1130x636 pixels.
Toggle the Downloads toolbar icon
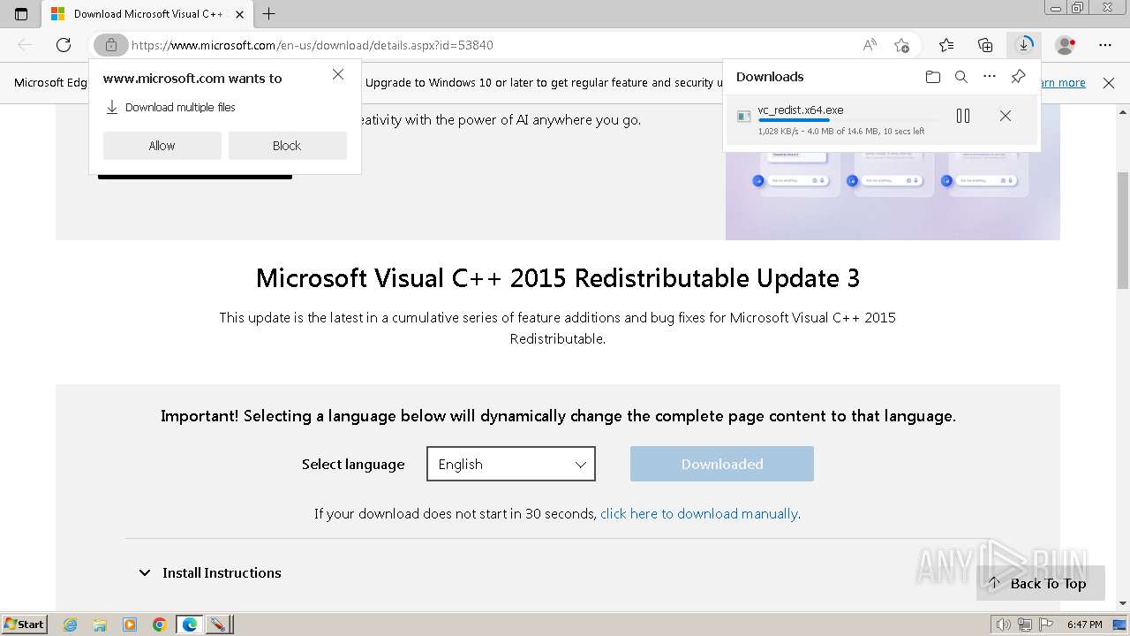point(1024,45)
